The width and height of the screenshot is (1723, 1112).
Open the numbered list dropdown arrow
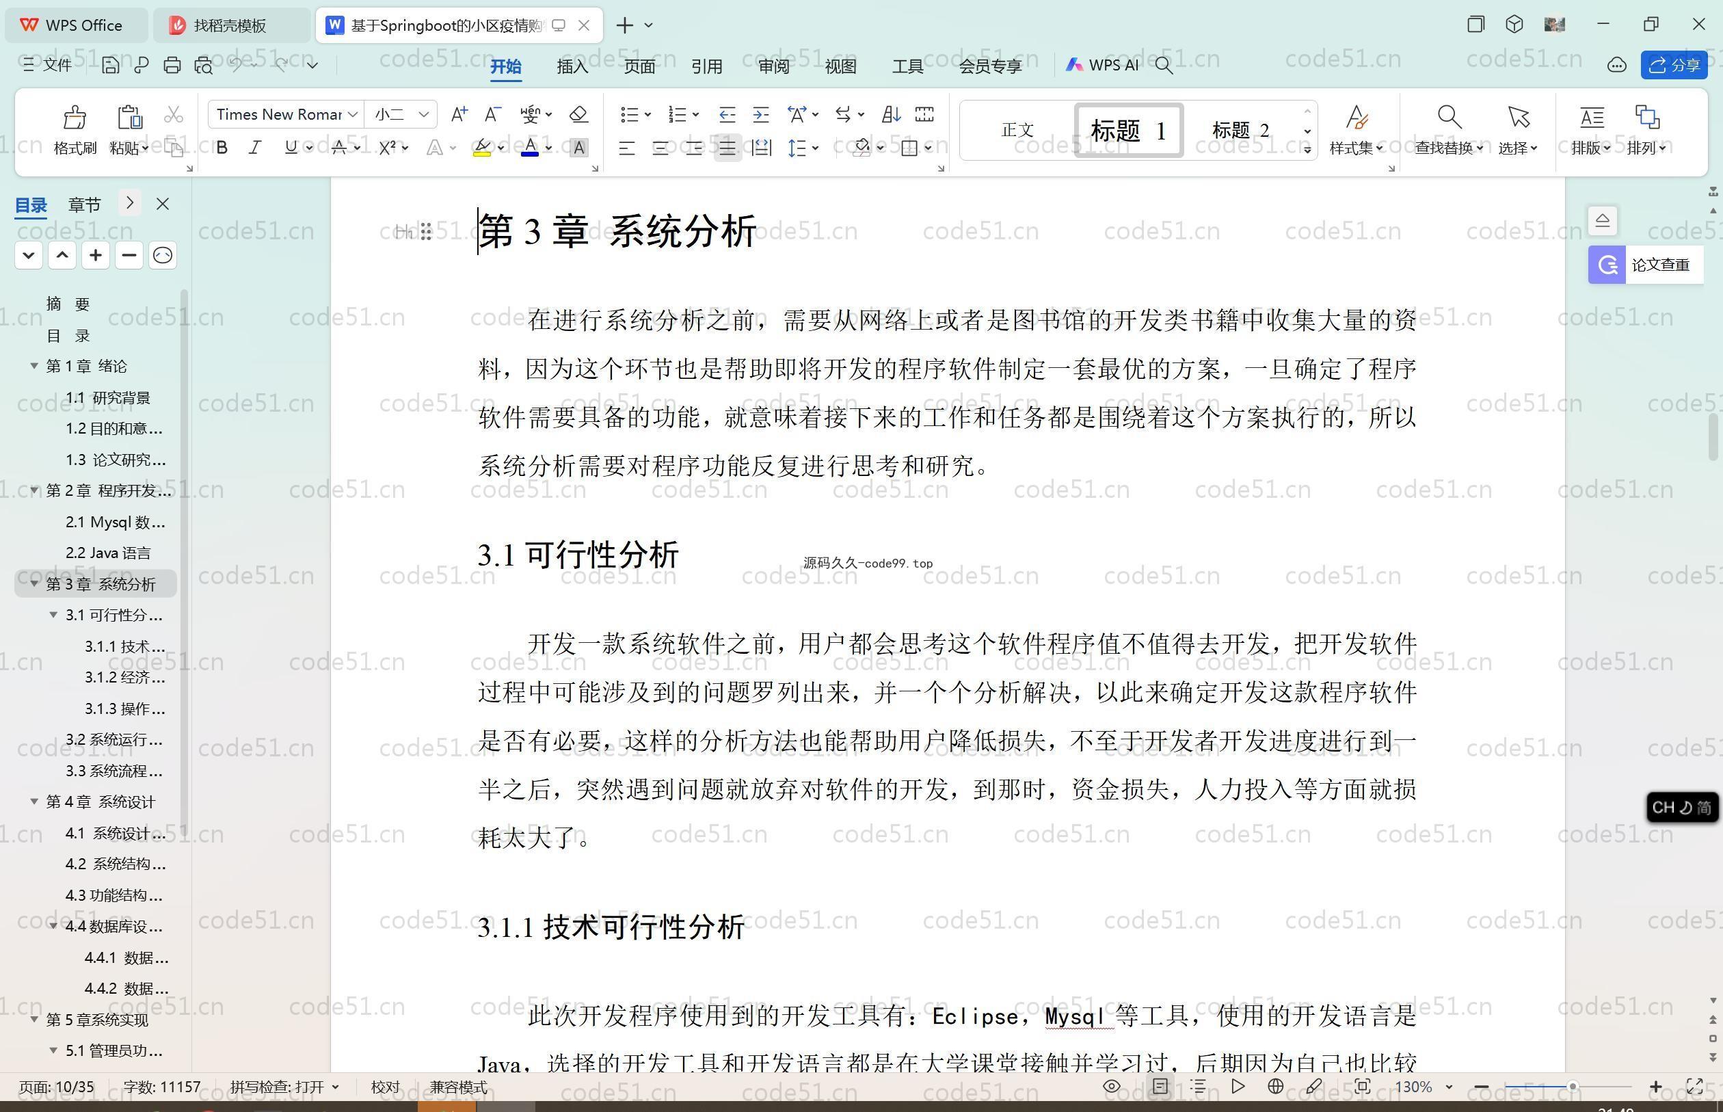pyautogui.click(x=696, y=114)
